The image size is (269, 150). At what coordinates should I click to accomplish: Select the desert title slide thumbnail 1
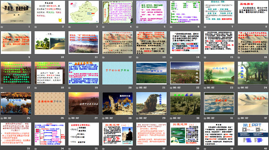pos(16,12)
